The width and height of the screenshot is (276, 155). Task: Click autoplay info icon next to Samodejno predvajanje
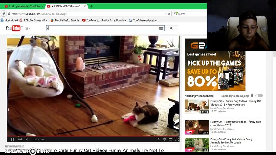point(252,96)
